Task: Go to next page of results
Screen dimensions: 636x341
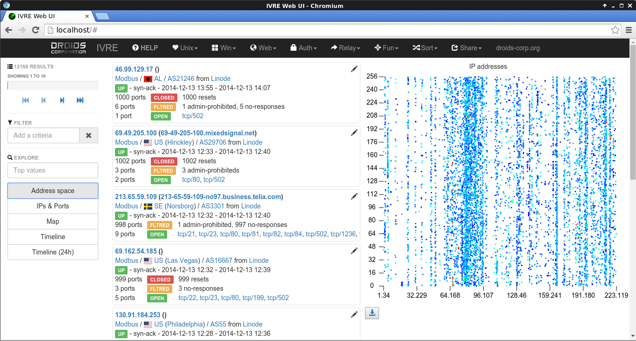Action: [x=62, y=100]
